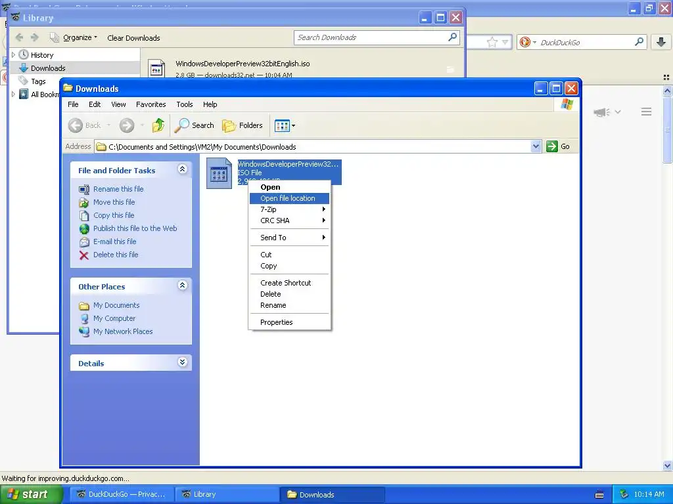Open the Back history dropdown arrow
Image resolution: width=673 pixels, height=504 pixels.
pos(108,125)
